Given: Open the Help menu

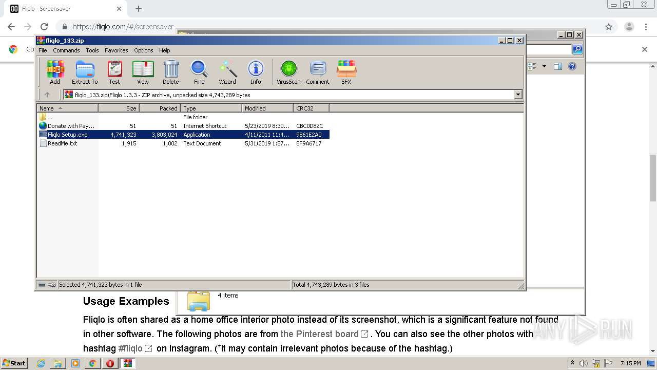Looking at the screenshot, I should click(164, 50).
